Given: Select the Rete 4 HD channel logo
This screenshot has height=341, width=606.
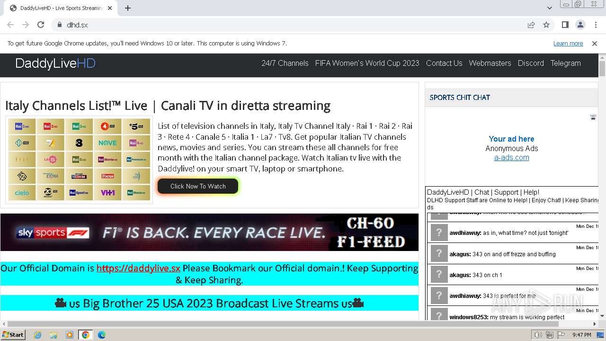Looking at the screenshot, I should (x=107, y=126).
